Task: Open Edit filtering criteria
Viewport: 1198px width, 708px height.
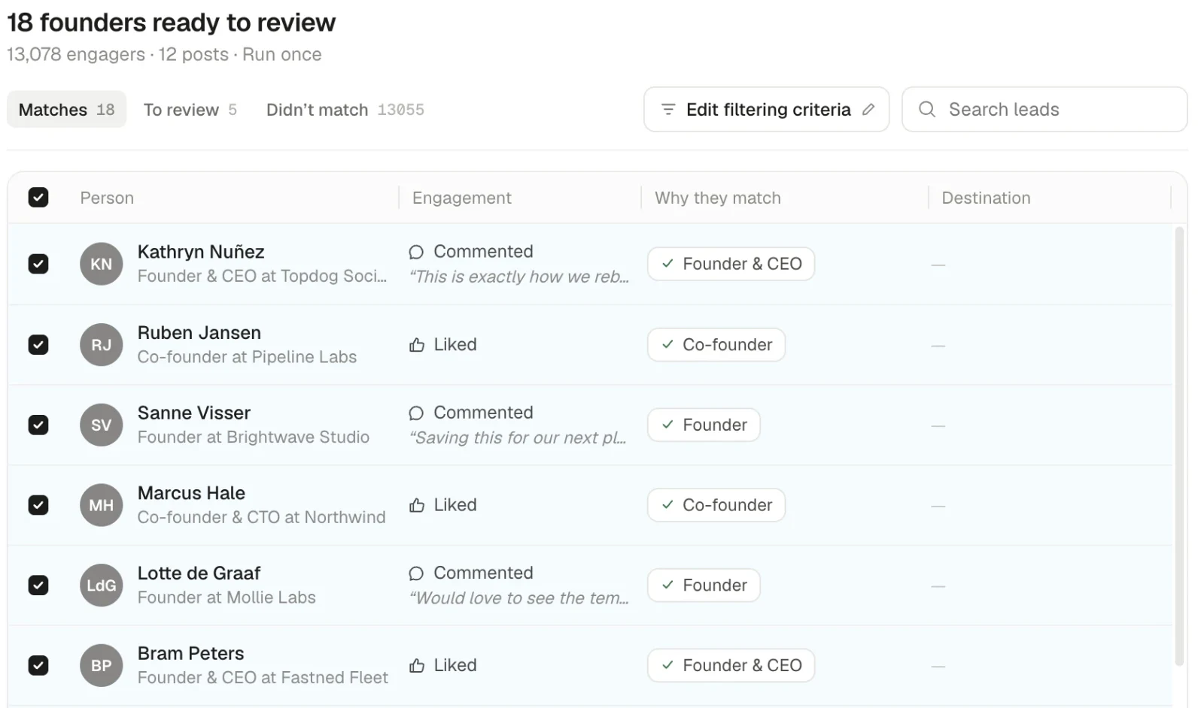Action: [x=767, y=110]
